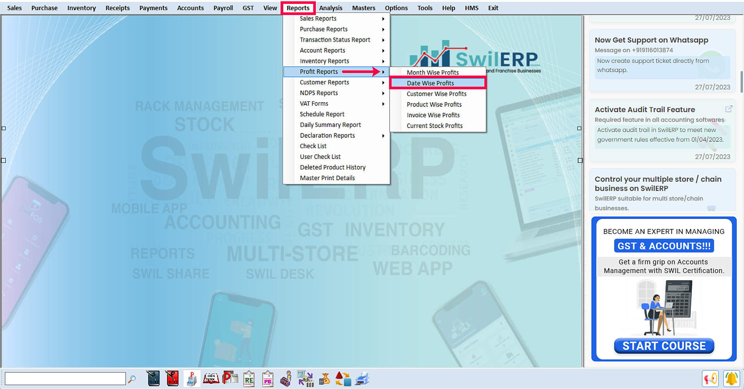Click the shapes conversion arrows icon
The image size is (744, 389).
[343, 379]
